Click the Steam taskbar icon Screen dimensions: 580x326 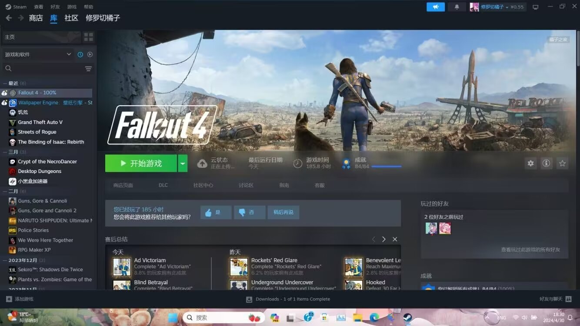(x=407, y=318)
